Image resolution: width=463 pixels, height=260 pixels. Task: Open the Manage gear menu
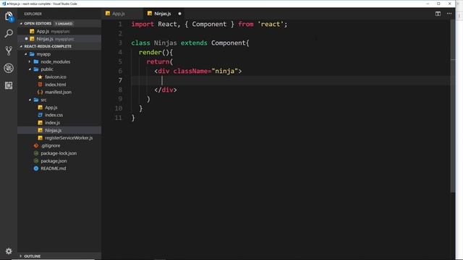[9, 251]
